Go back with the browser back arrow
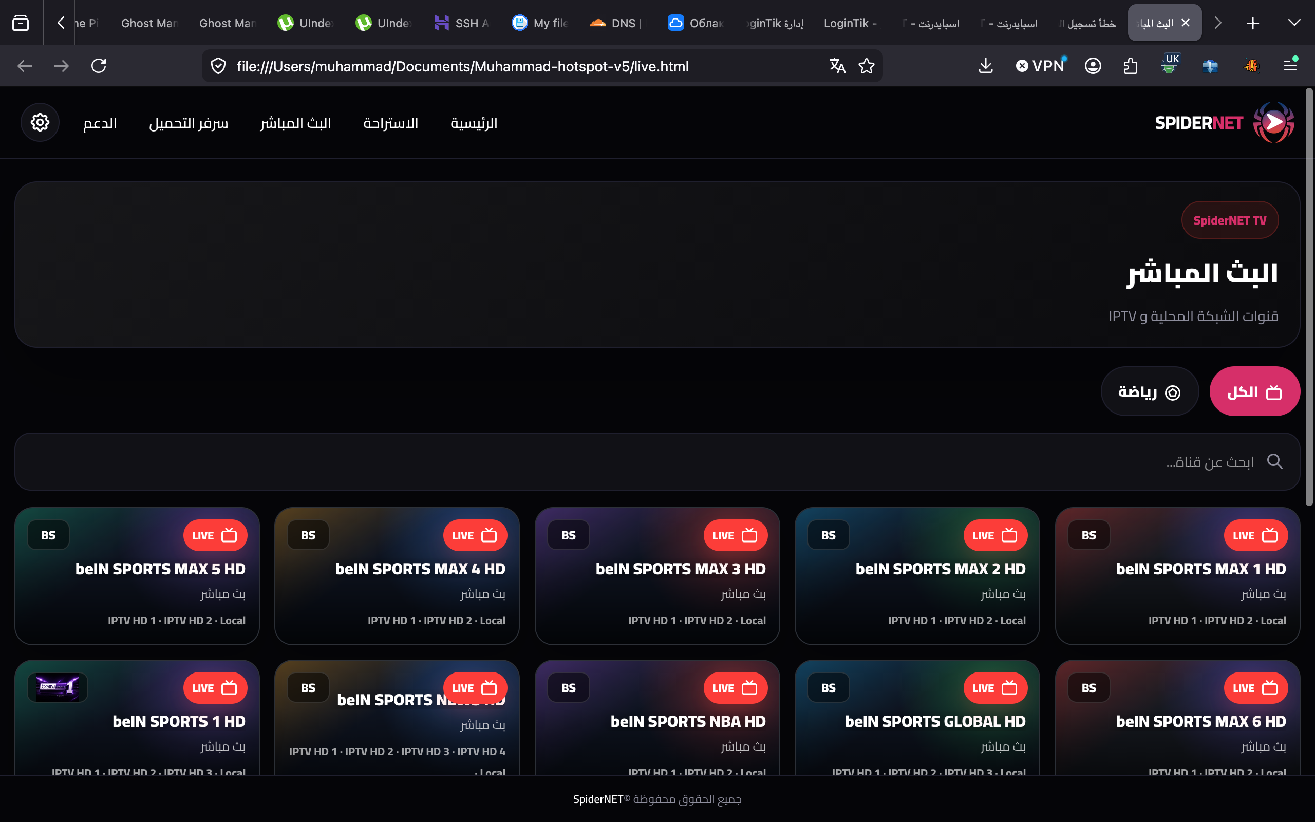 coord(25,66)
